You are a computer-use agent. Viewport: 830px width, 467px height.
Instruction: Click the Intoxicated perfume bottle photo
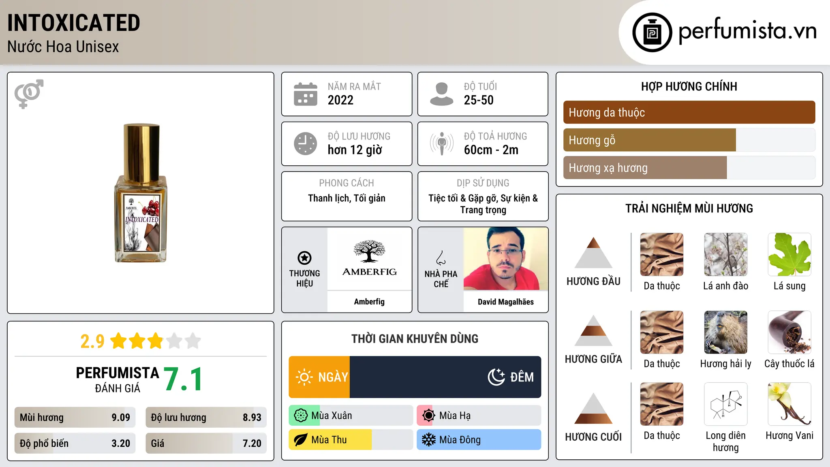(141, 193)
